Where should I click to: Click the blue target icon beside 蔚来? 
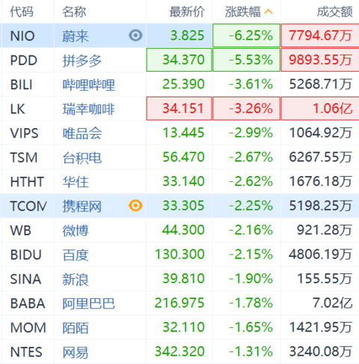click(135, 35)
